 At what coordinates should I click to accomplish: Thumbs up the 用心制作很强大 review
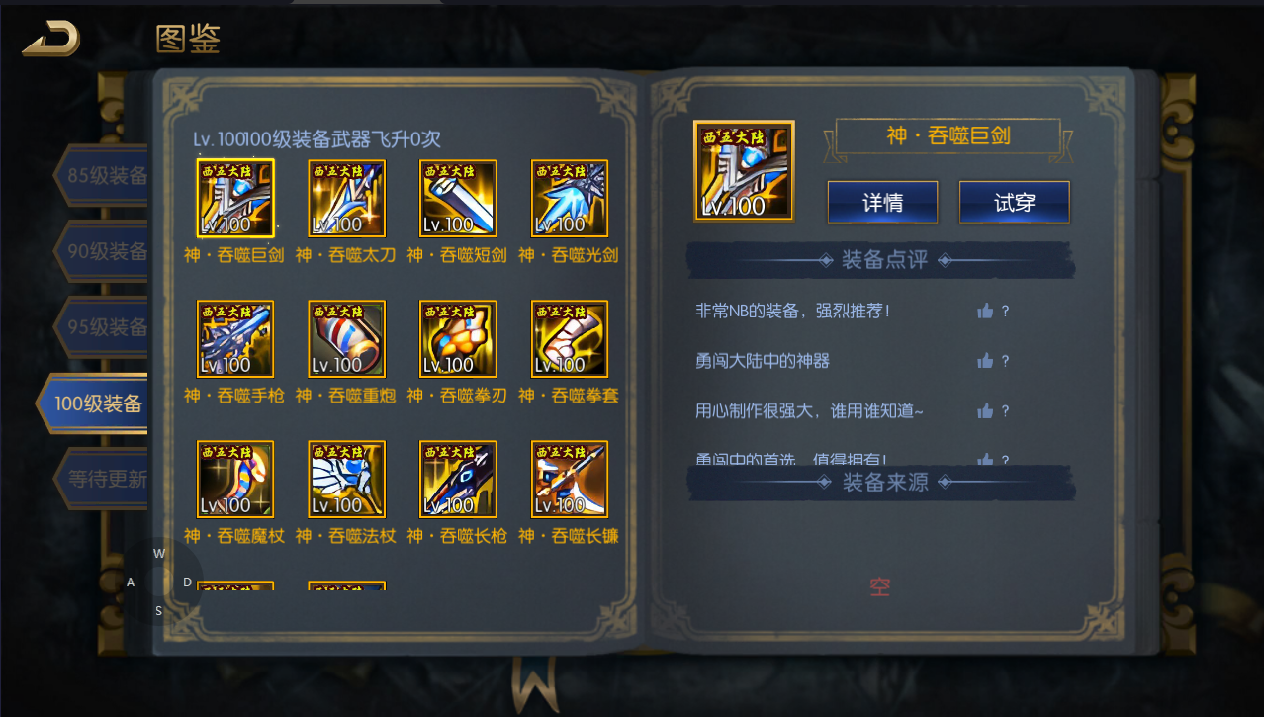(985, 411)
